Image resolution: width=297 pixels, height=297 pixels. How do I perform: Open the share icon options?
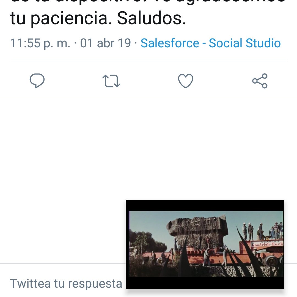(260, 81)
